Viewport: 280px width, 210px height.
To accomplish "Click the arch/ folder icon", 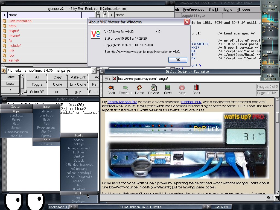I will (x=4, y=26).
